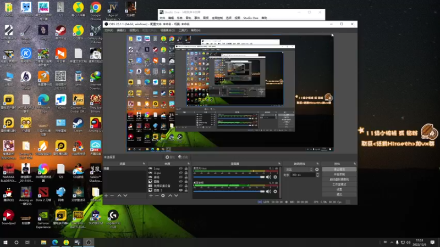Image resolution: width=440 pixels, height=247 pixels.
Task: Open Age of Empires IV desktop shortcut
Action: pyautogui.click(x=113, y=11)
